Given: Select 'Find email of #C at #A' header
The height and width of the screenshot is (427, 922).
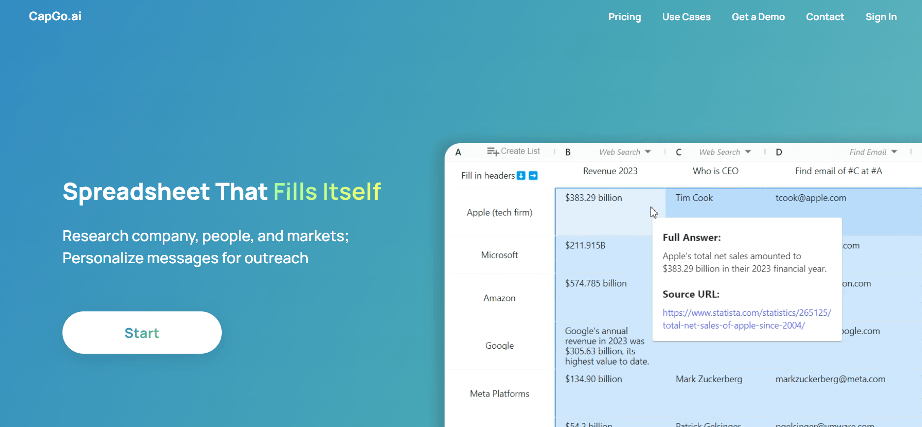Looking at the screenshot, I should pyautogui.click(x=838, y=171).
